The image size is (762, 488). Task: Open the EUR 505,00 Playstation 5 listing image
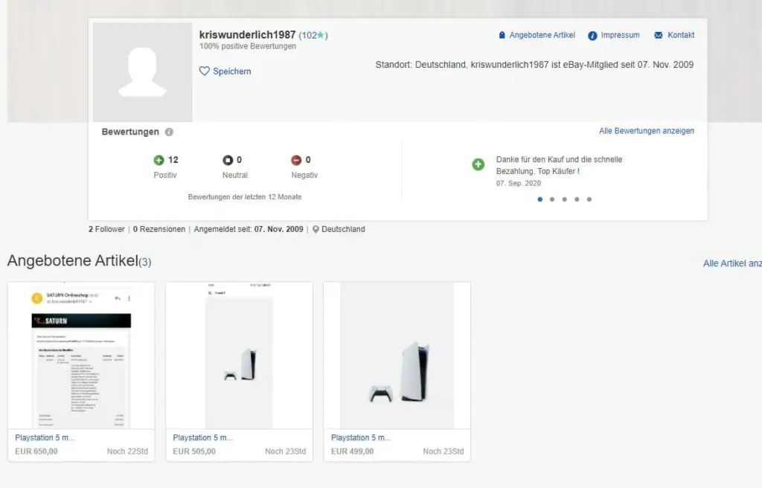(x=239, y=356)
